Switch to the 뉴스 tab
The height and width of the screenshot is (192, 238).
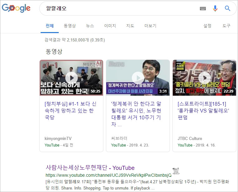(x=90, y=26)
